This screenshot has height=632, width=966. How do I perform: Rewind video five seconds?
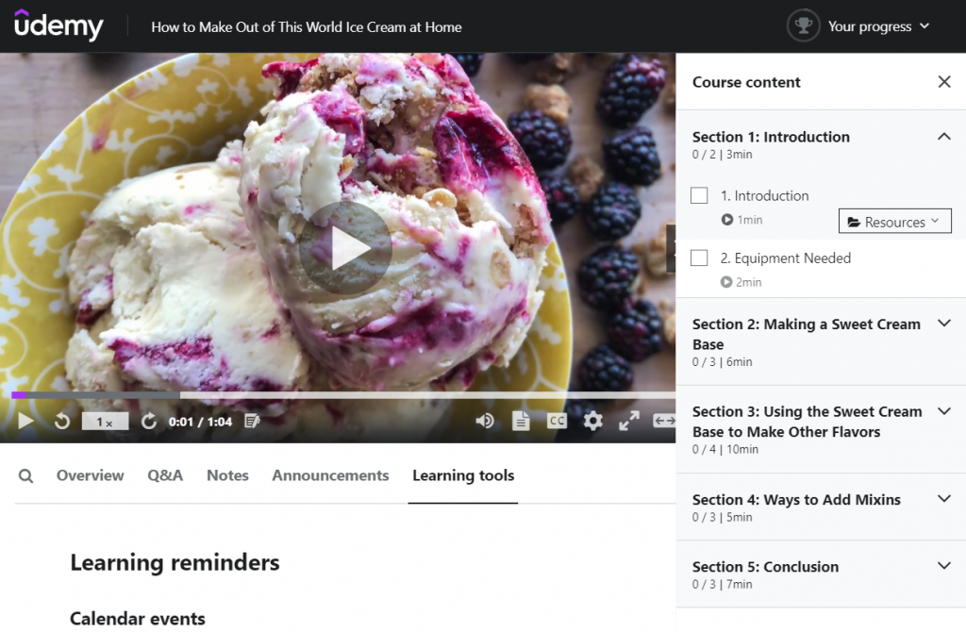point(62,422)
